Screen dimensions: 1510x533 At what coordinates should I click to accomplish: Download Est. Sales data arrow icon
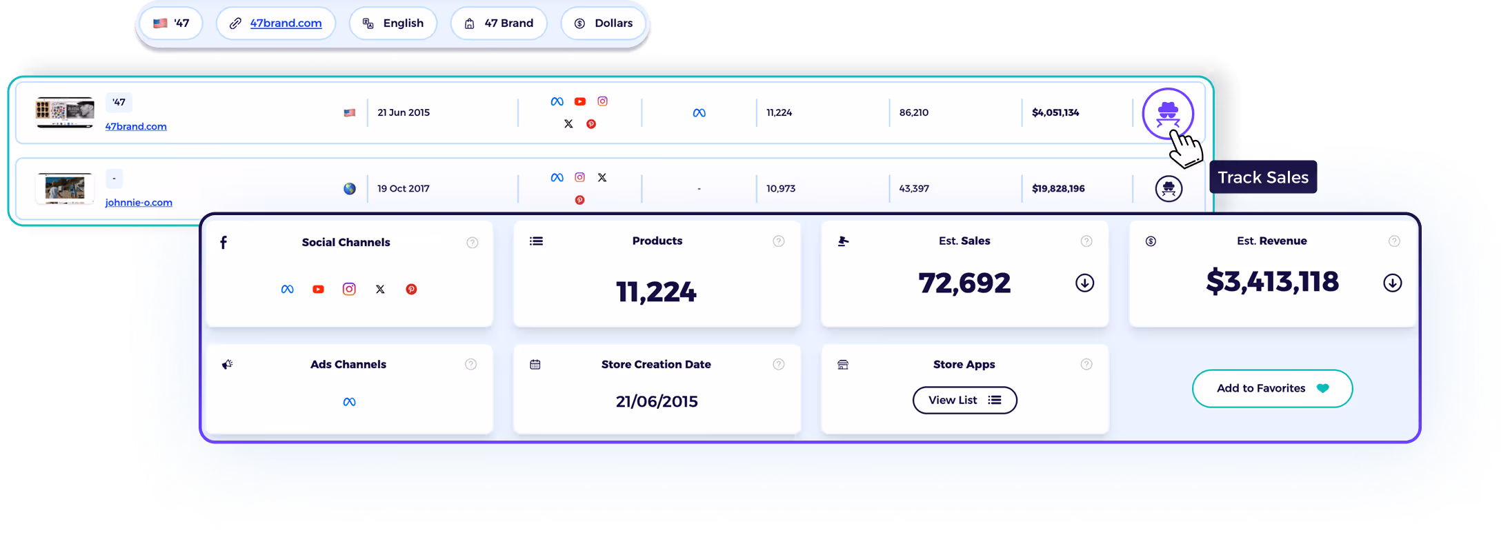pyautogui.click(x=1084, y=283)
